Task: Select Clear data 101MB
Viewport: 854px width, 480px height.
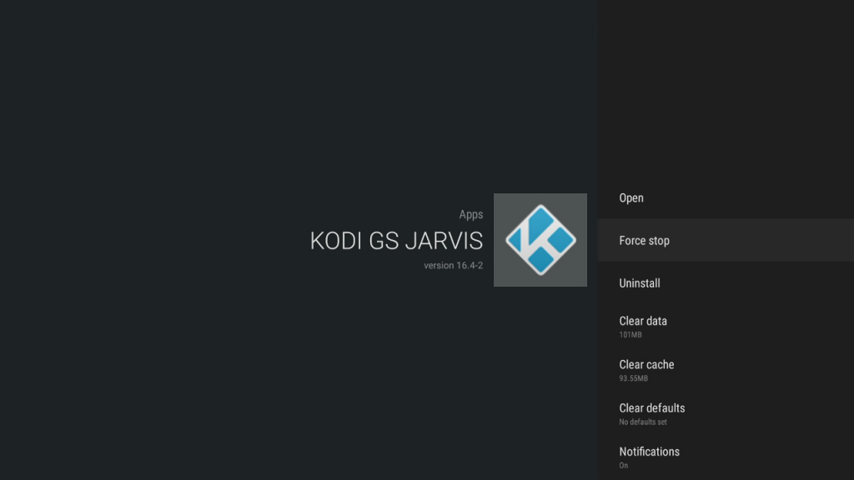Action: 726,327
